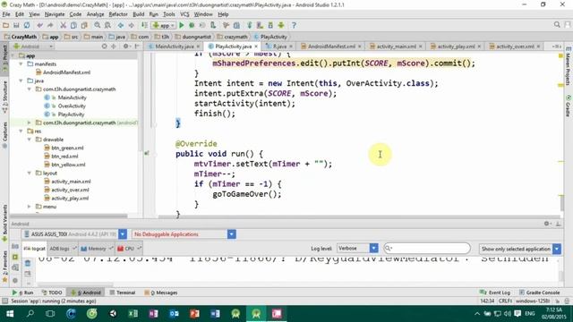Viewport: 573px width, 322px height.
Task: Collapse the drawable folder
Action: tap(30, 140)
